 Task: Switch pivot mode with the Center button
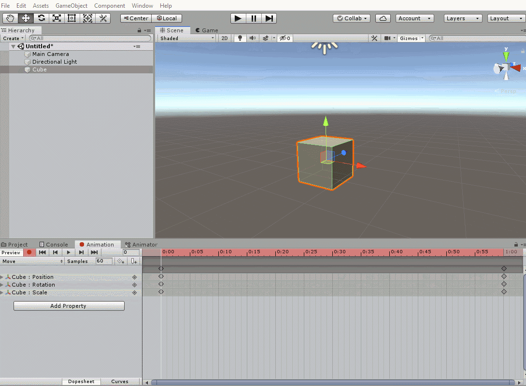[x=135, y=18]
